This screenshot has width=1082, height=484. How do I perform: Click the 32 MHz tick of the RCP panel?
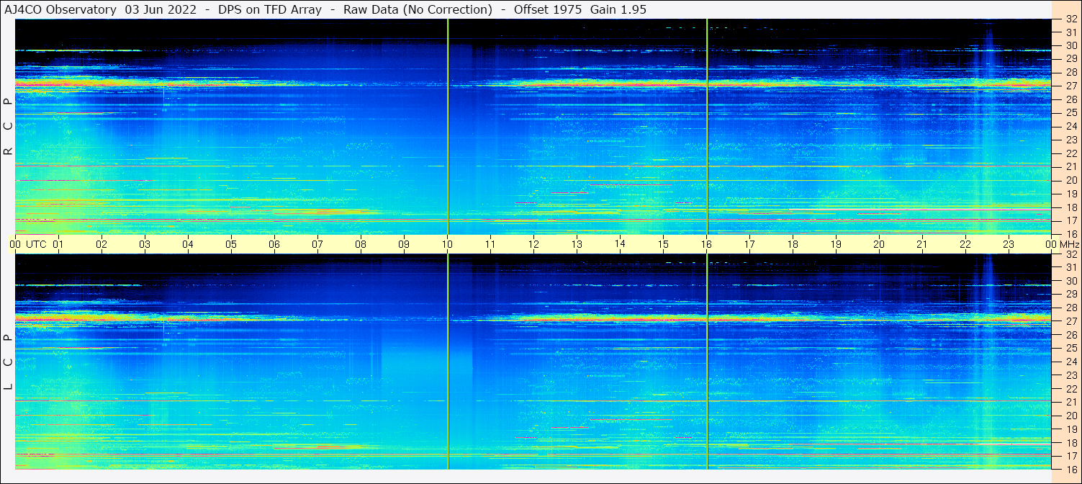coord(1071,19)
